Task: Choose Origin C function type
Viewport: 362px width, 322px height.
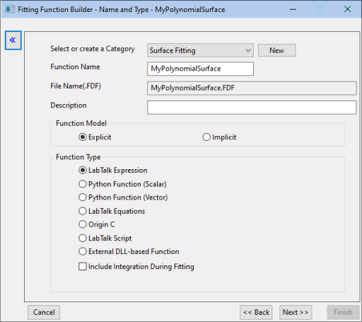Action: tap(97, 224)
